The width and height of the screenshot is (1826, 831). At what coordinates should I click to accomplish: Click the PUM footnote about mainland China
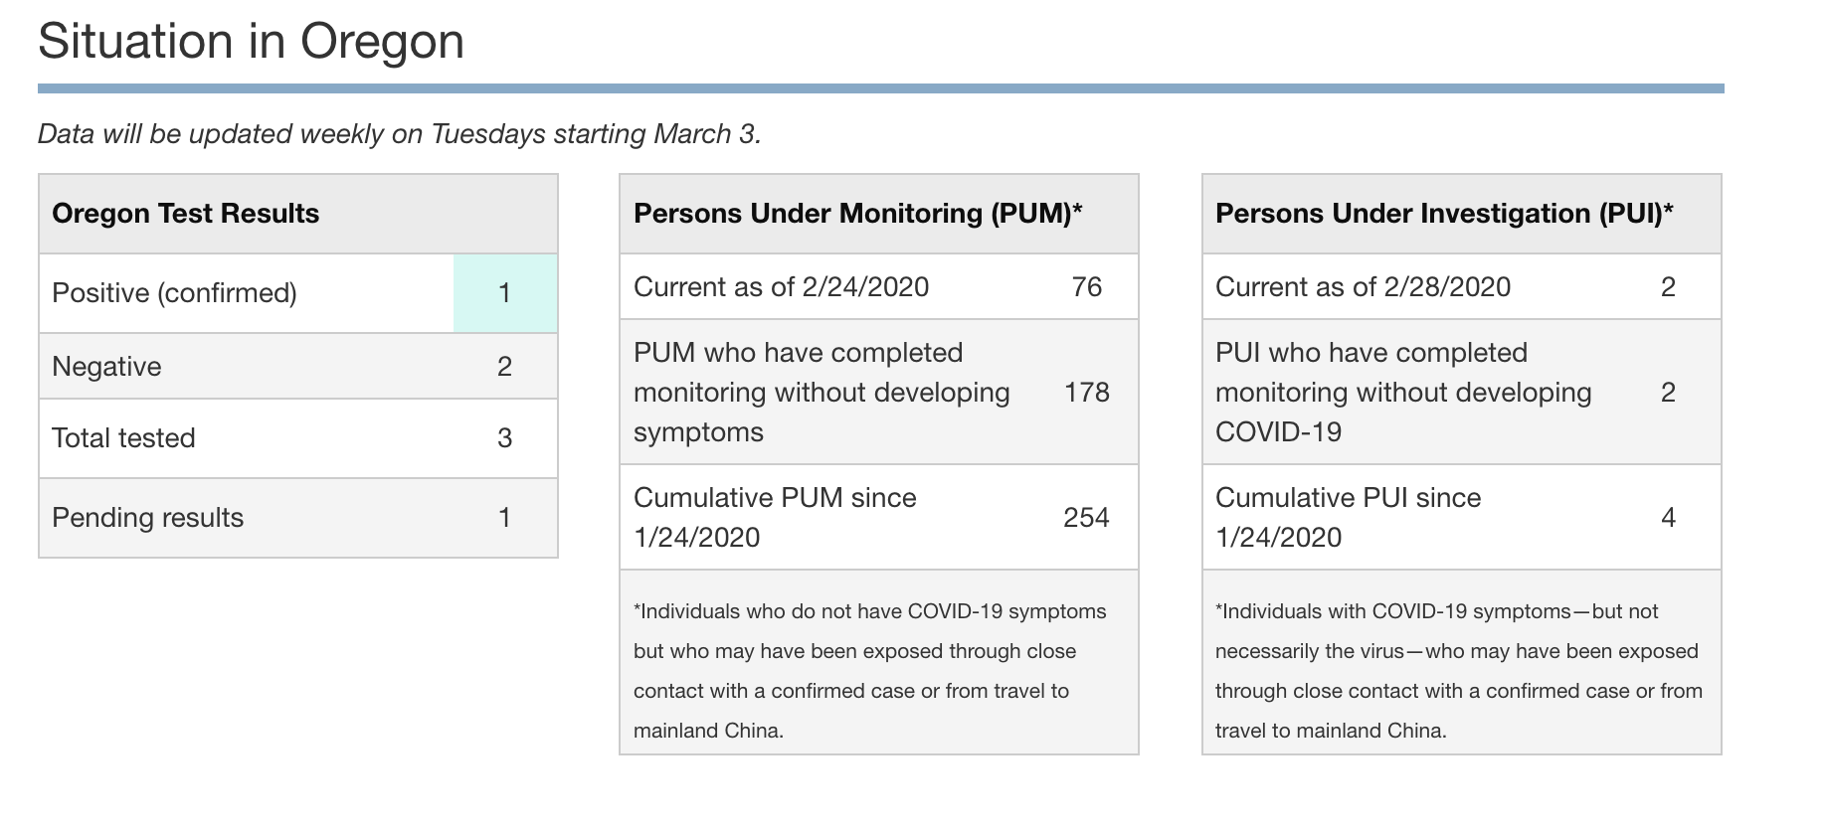coord(869,671)
